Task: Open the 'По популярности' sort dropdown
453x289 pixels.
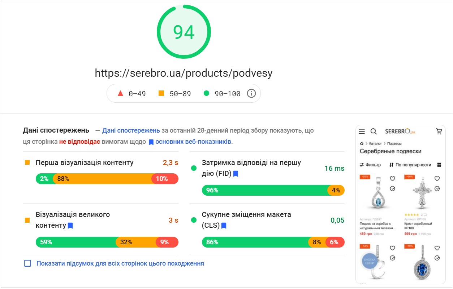Action: (x=410, y=165)
